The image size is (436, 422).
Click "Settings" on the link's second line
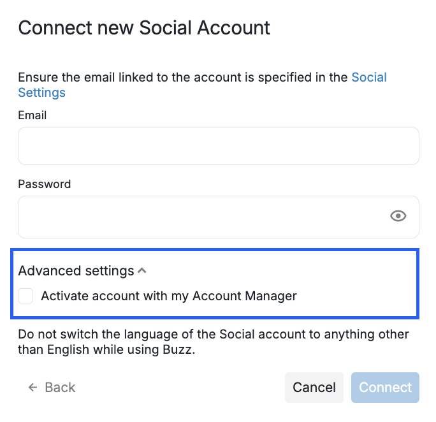point(42,93)
